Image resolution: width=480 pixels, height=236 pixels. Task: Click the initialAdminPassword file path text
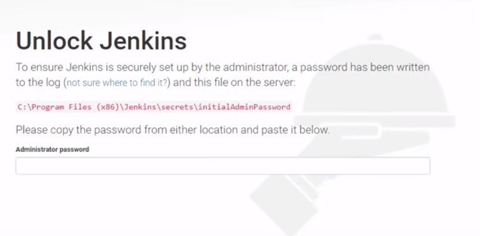pyautogui.click(x=154, y=107)
